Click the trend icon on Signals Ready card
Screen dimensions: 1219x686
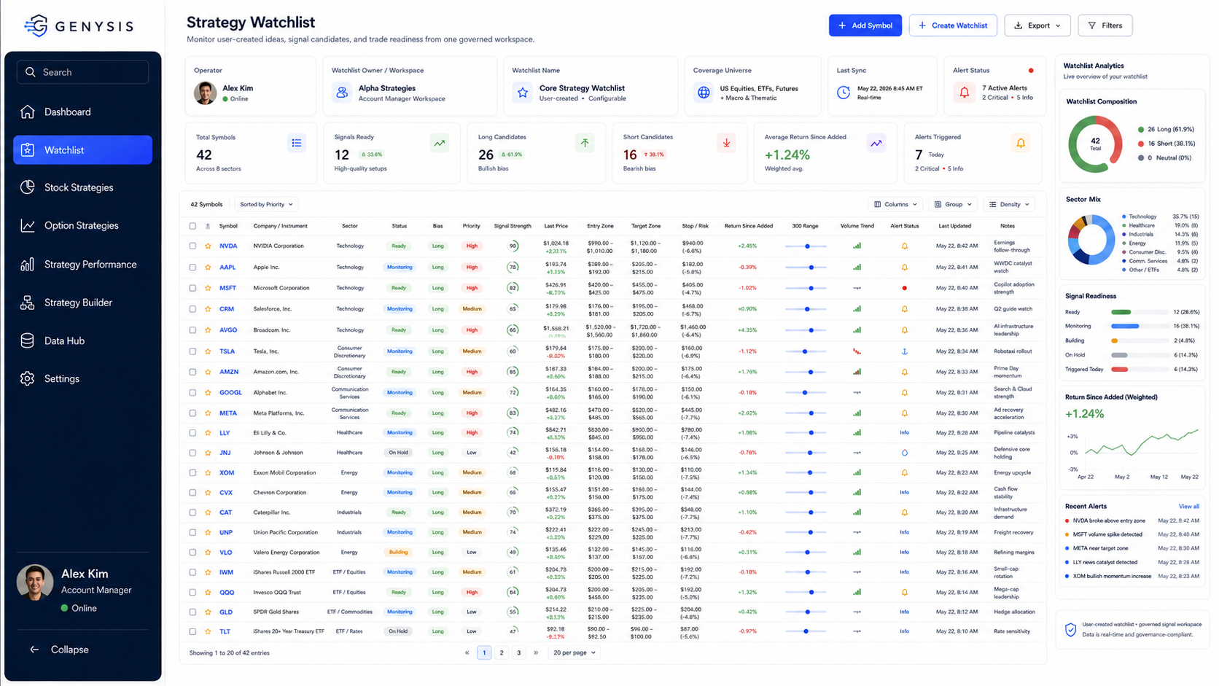coord(440,143)
